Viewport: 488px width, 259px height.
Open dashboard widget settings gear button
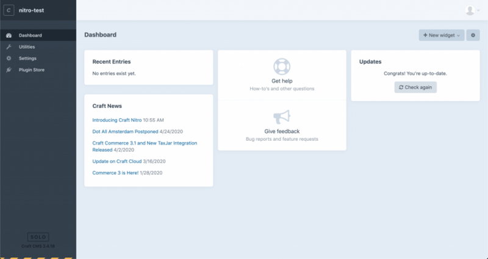tap(473, 35)
